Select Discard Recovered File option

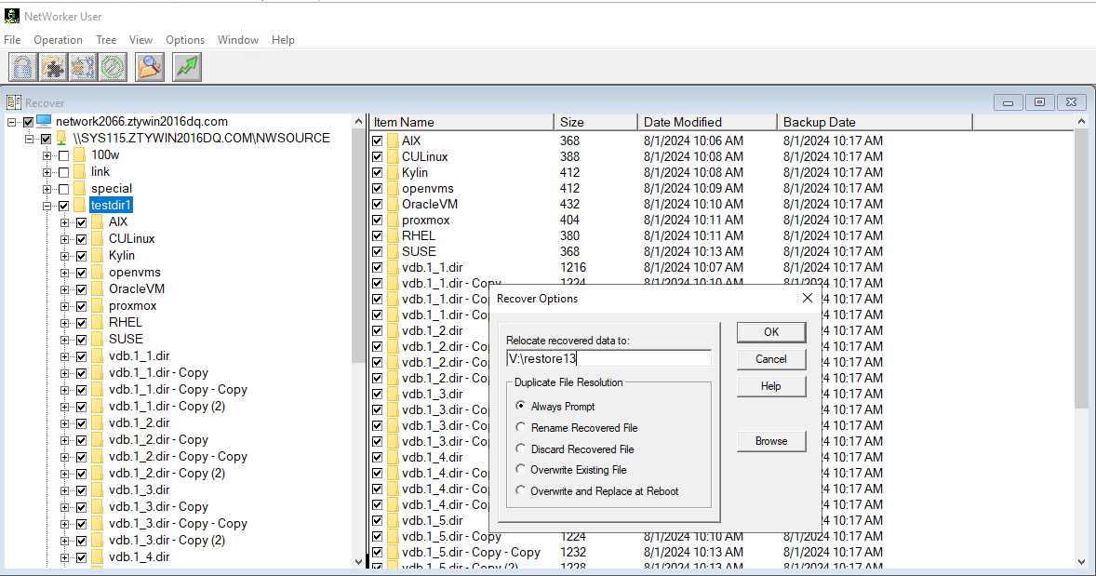tap(520, 449)
